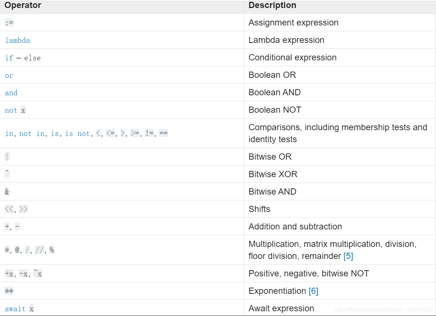Click the ** exponentiation operator code
The height and width of the screenshot is (316, 436).
coord(9,291)
